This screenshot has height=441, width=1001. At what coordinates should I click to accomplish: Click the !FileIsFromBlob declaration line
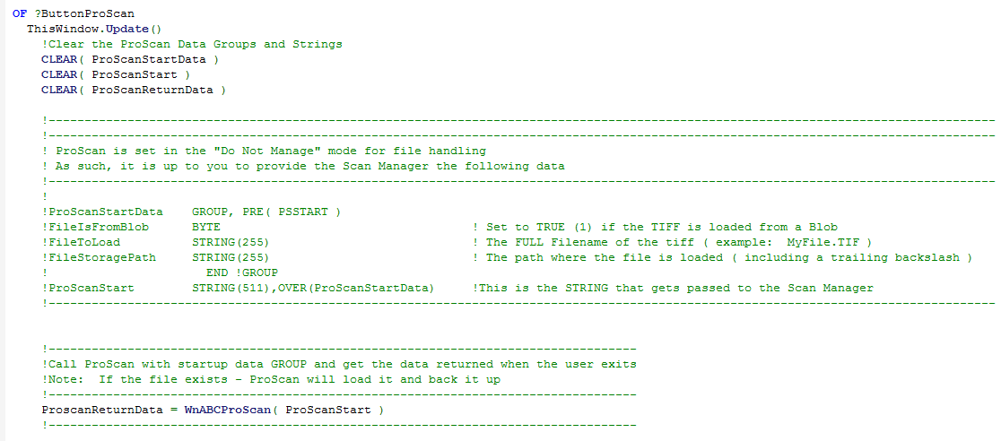[x=440, y=227]
